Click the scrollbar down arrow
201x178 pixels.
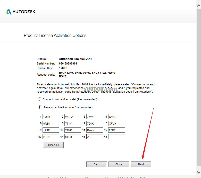(x=199, y=172)
